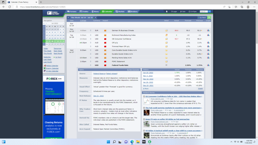Screen dimensions: 258x145
Task: Click the Up Next button in calendar header
Action: coord(202,17)
